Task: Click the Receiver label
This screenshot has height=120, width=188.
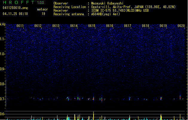Action: click(61, 10)
